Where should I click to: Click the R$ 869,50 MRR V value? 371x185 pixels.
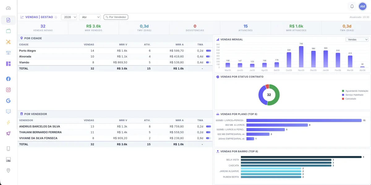click(x=120, y=62)
